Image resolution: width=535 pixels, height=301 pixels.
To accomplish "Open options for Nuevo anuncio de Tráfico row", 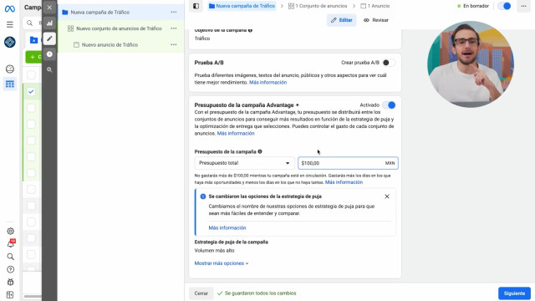I will click(x=174, y=44).
